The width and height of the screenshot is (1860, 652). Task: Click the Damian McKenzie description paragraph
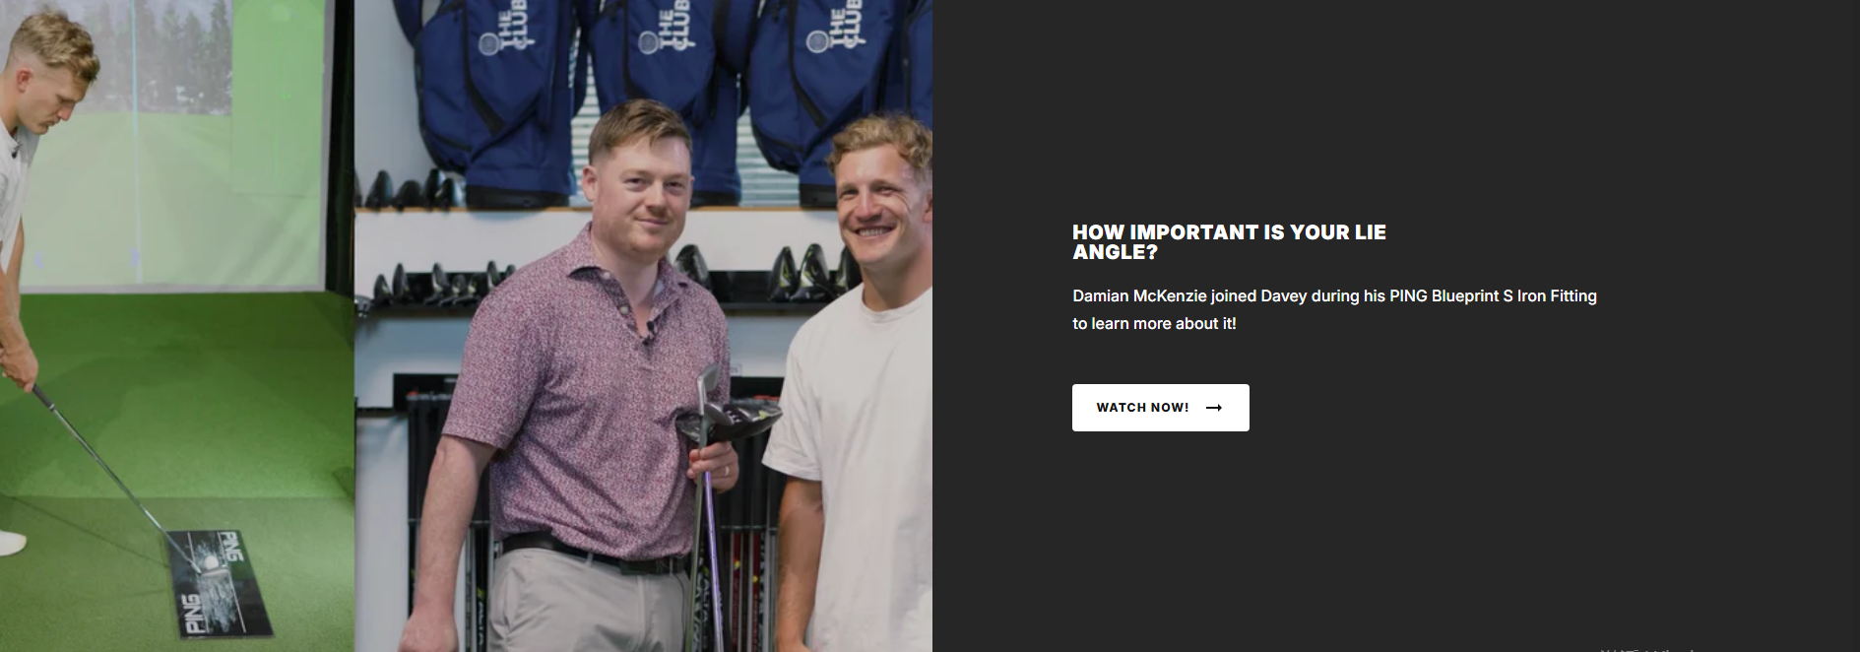(1334, 309)
